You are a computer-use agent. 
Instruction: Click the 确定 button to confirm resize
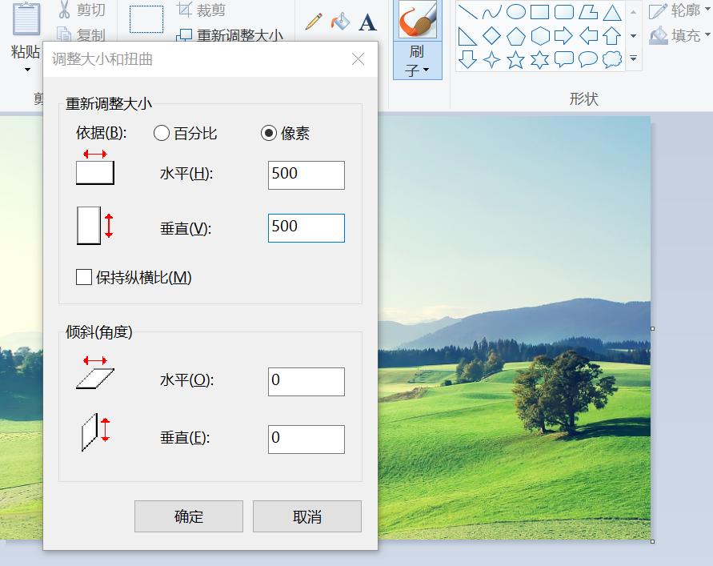(x=188, y=516)
